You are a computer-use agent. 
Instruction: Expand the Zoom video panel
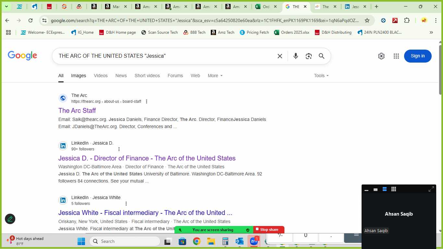pyautogui.click(x=431, y=189)
